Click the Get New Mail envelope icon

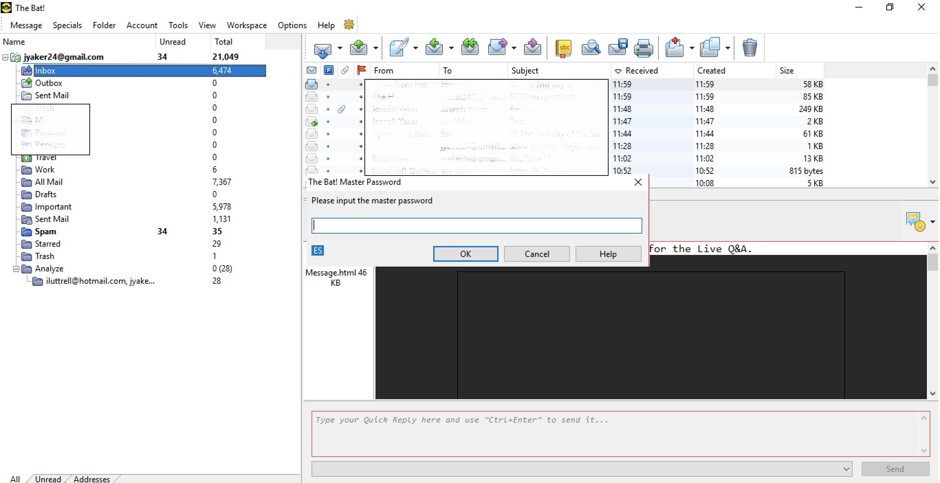coord(323,48)
